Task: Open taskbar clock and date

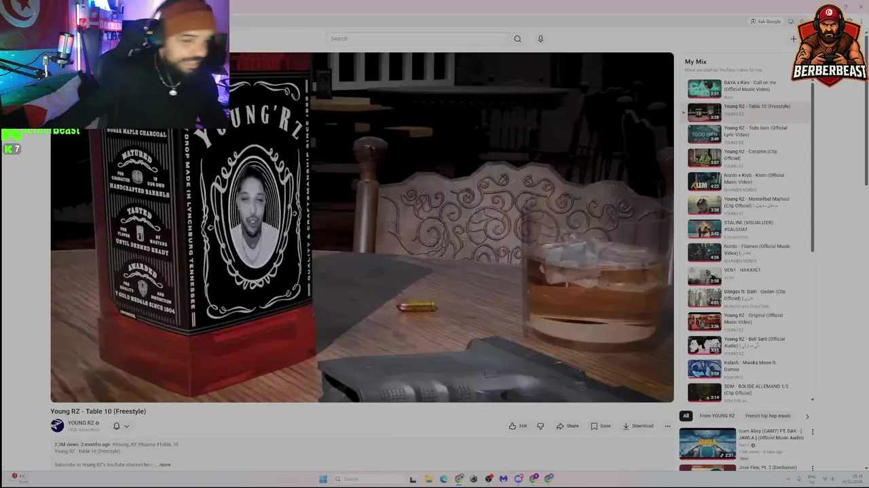Action: [852, 479]
